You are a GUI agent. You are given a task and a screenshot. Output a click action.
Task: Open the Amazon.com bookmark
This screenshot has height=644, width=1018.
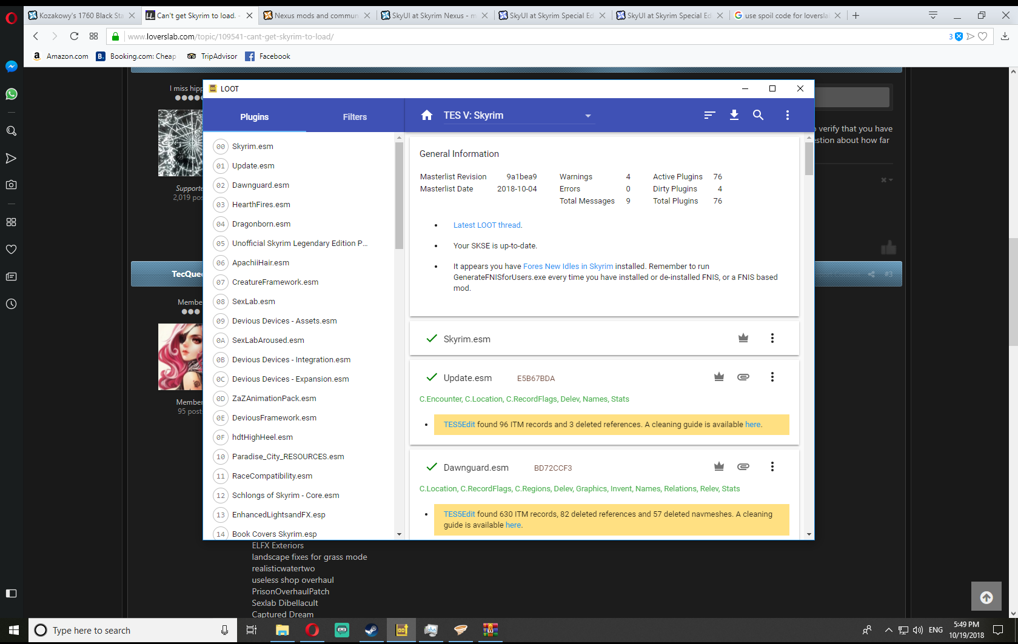(x=61, y=56)
